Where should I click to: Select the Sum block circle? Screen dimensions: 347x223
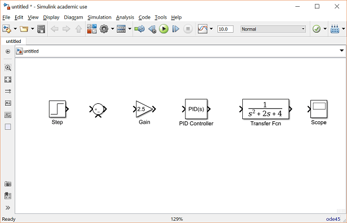[98, 109]
